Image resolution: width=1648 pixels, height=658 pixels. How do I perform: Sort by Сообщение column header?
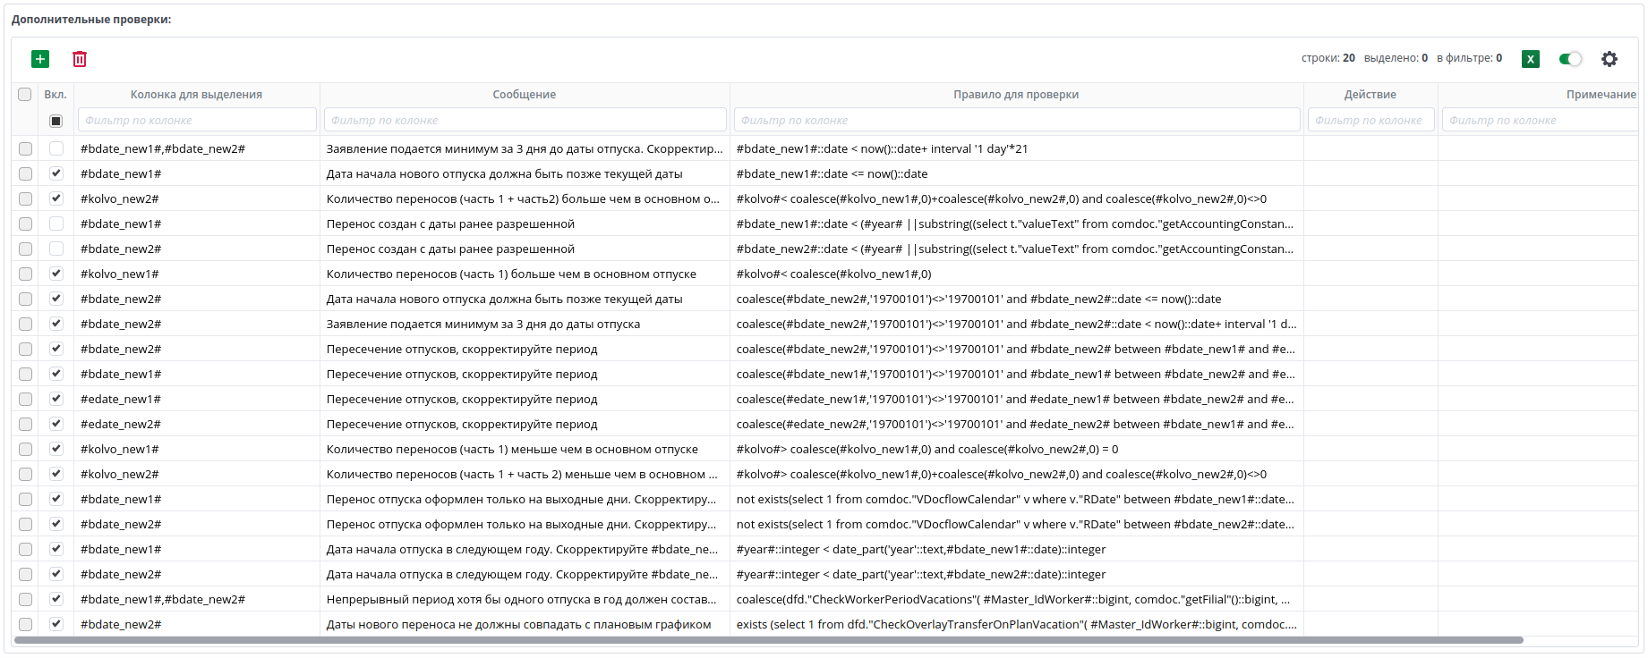click(524, 95)
